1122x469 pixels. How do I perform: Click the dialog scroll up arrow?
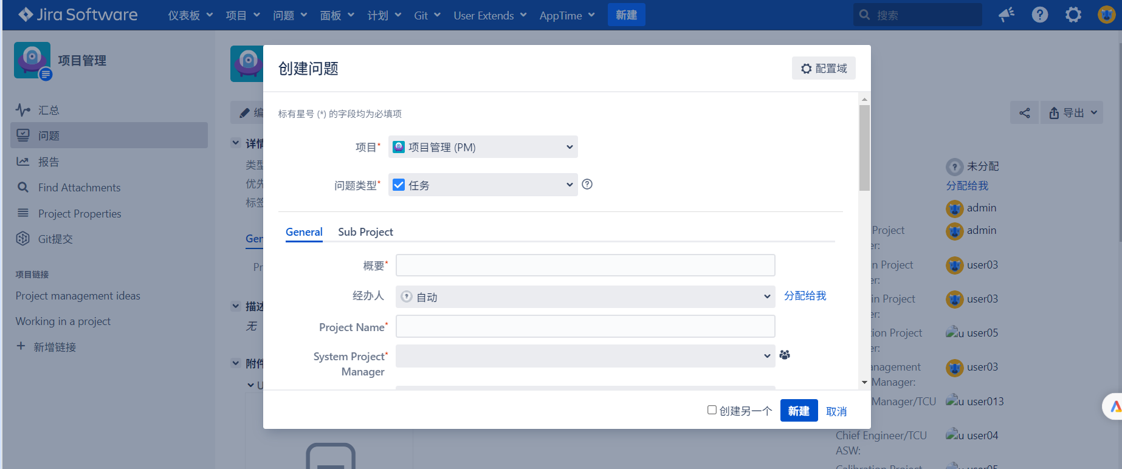pyautogui.click(x=864, y=99)
